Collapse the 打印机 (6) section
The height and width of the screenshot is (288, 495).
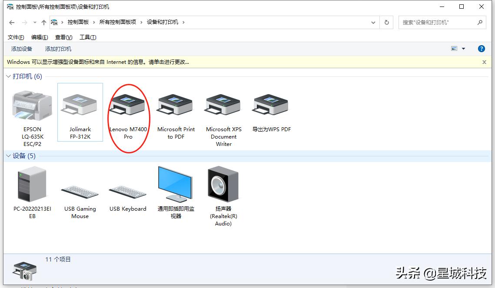pos(8,76)
